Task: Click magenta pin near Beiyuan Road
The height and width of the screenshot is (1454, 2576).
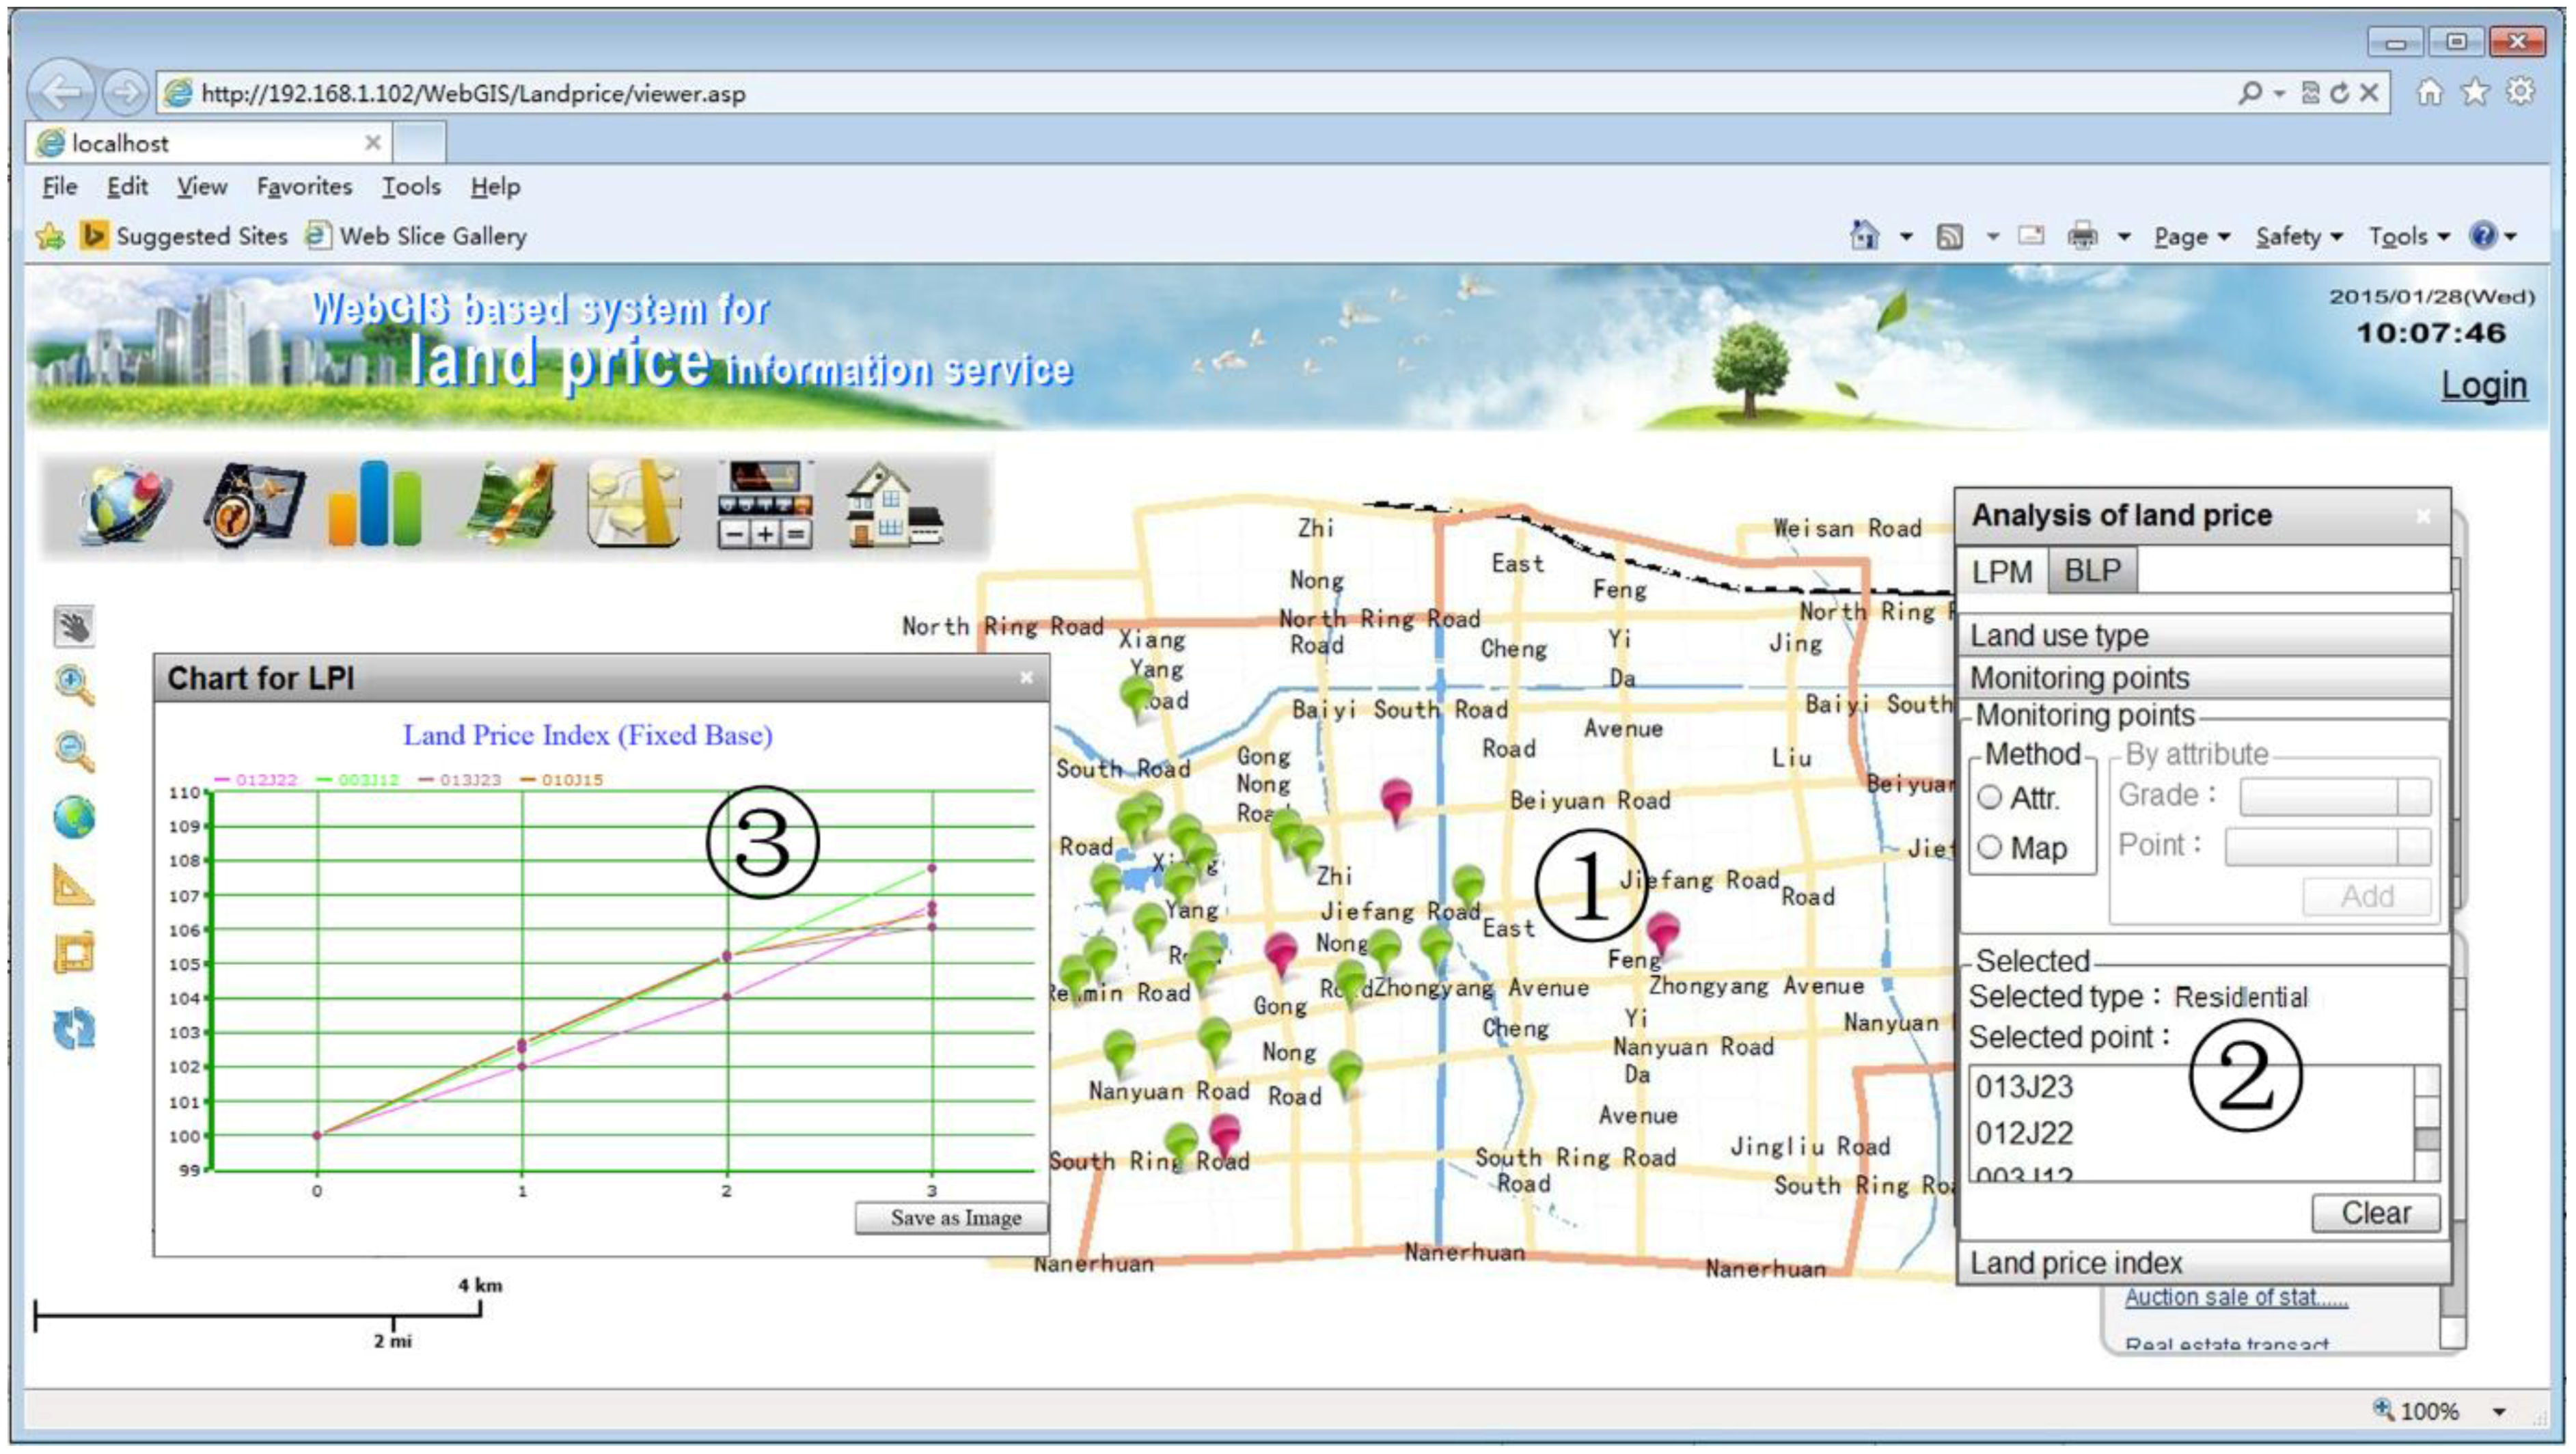Action: pyautogui.click(x=1396, y=802)
